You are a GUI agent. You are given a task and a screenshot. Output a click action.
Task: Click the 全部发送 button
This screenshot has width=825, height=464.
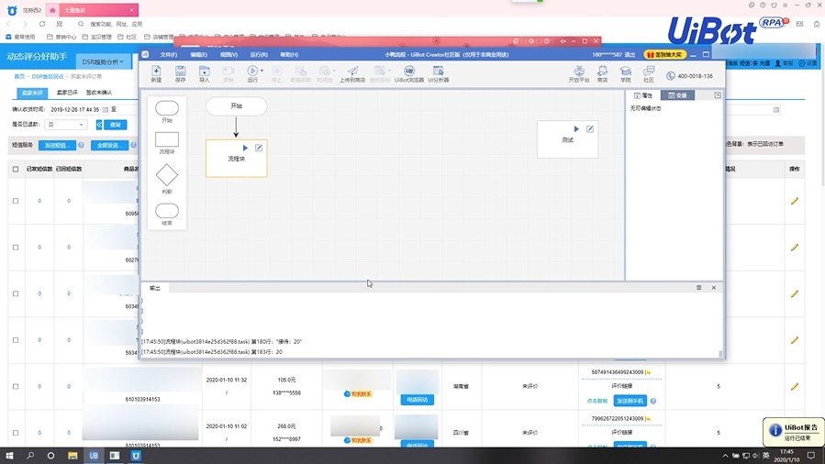pyautogui.click(x=109, y=145)
